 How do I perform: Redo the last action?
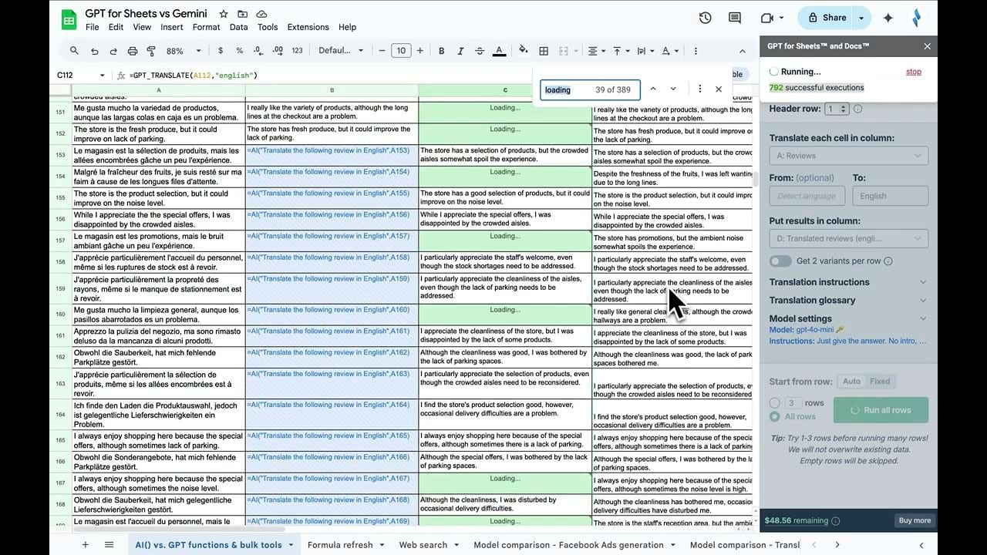[113, 51]
